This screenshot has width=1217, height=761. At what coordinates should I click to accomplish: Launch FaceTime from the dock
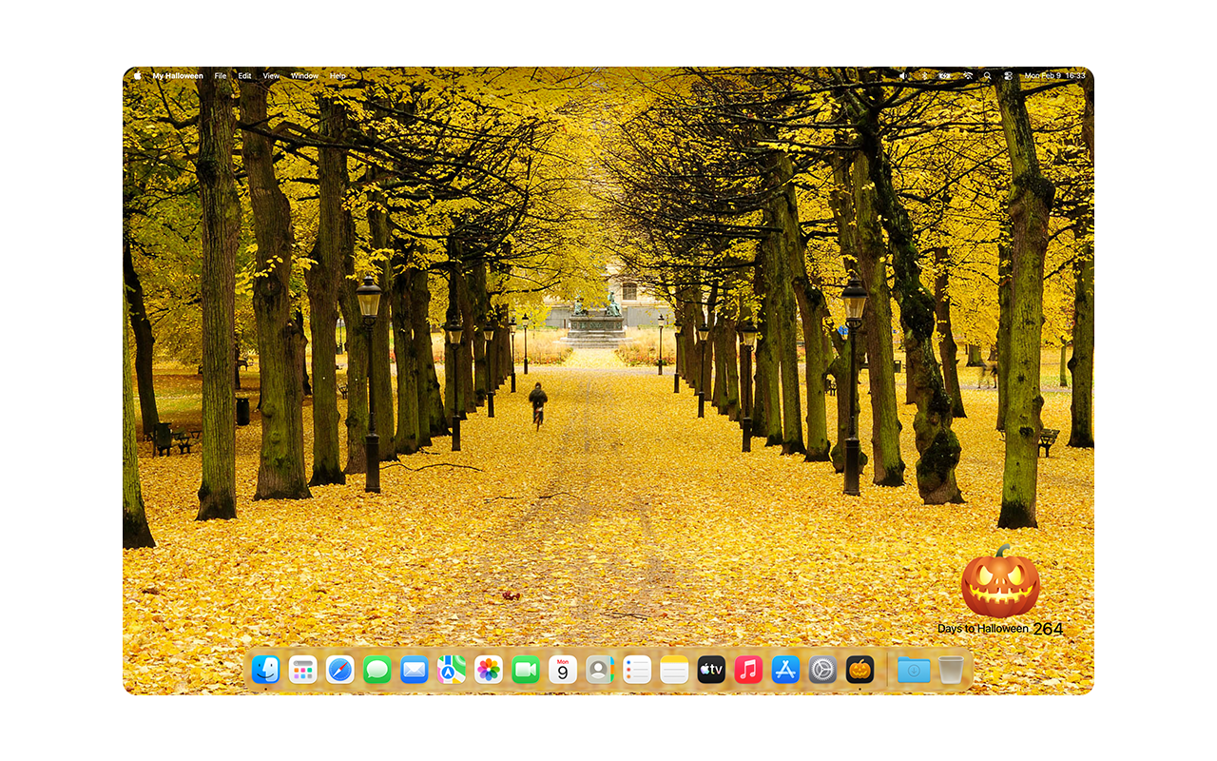coord(525,670)
